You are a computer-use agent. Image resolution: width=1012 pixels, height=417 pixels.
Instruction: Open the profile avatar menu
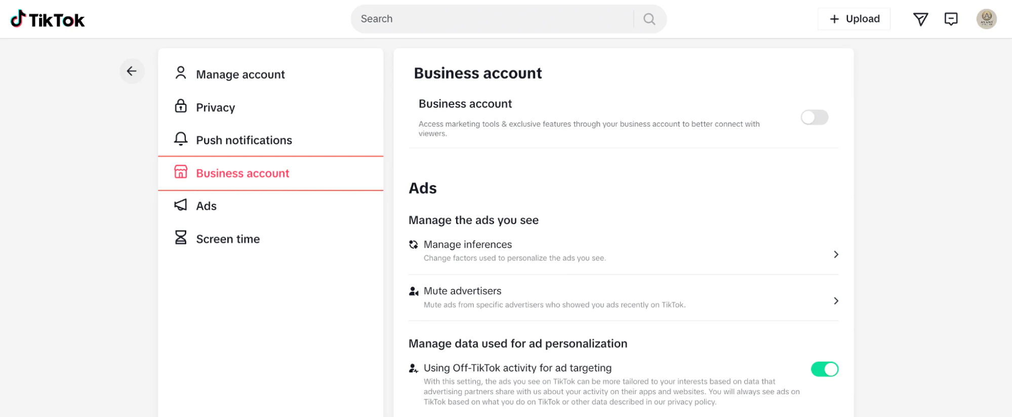click(x=986, y=19)
